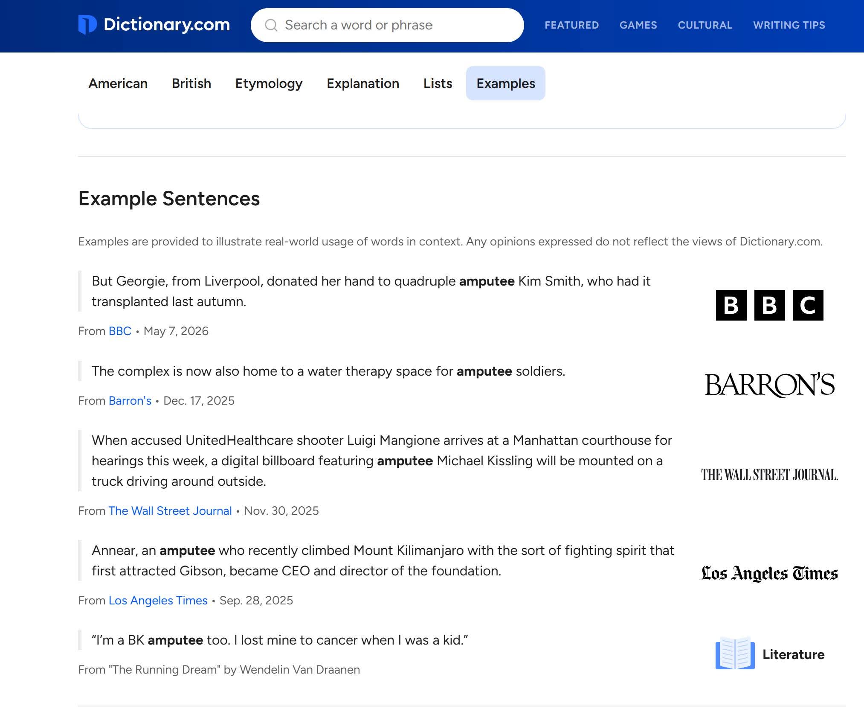
Task: Click the date Nov. 30, 2025
Action: (281, 511)
